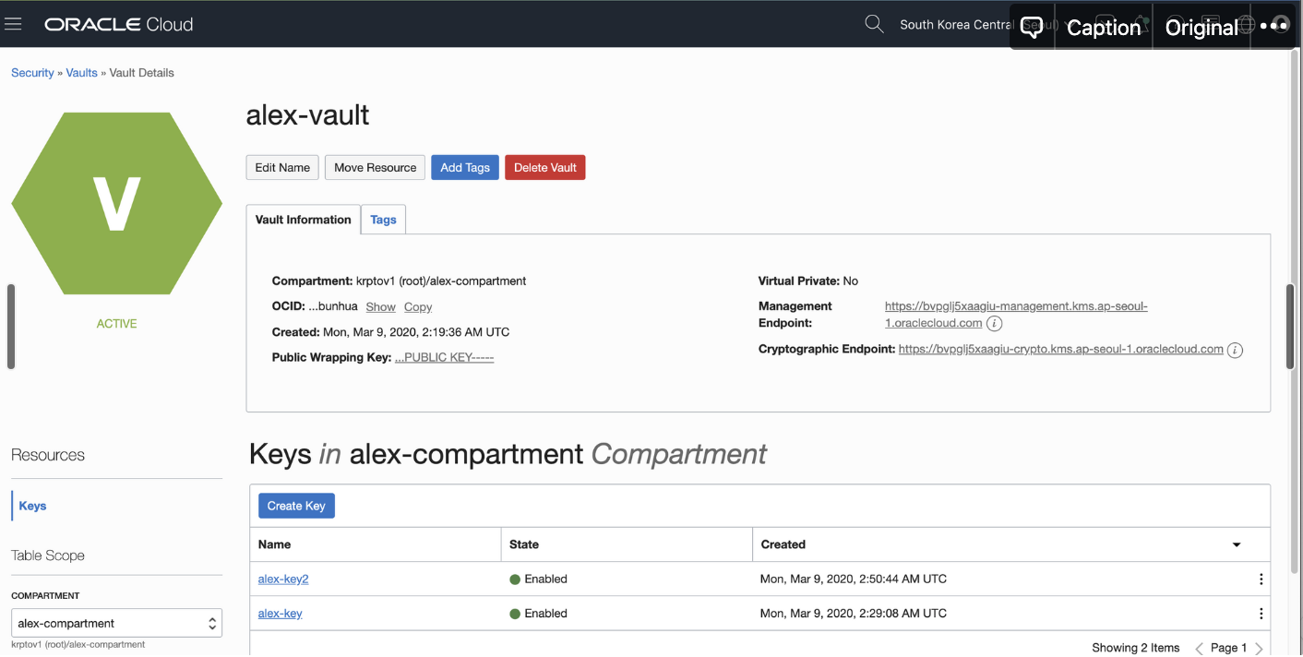This screenshot has height=657, width=1303.
Task: Click the 2:50:44 AM created timestamp
Action: pyautogui.click(x=854, y=579)
